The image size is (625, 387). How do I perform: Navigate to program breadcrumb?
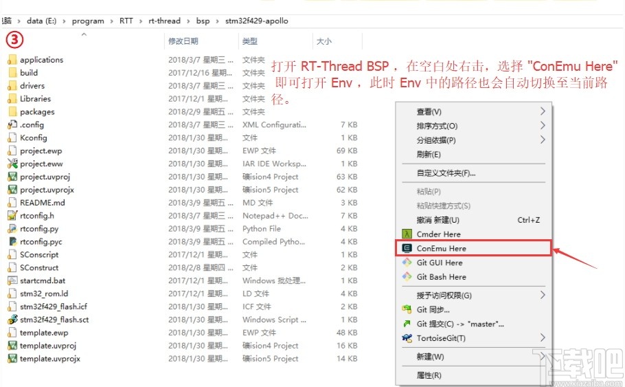click(x=88, y=21)
